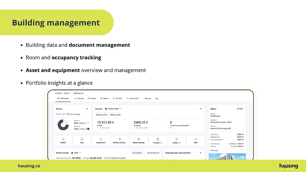This screenshot has width=306, height=172.
Task: Select the Rental invoice filter chip
Action: 101,115
